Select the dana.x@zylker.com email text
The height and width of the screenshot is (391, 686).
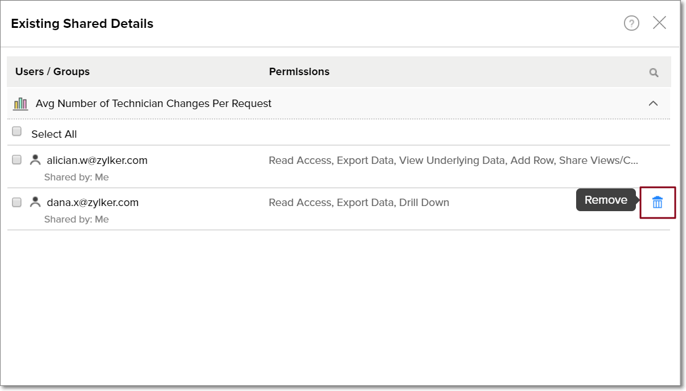coord(92,203)
